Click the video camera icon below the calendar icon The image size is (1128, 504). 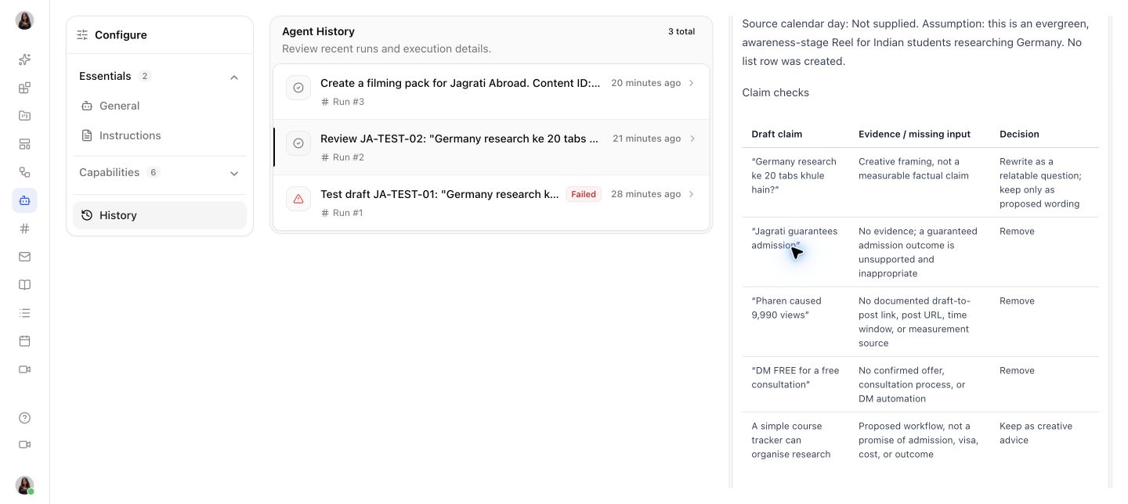[x=24, y=369]
